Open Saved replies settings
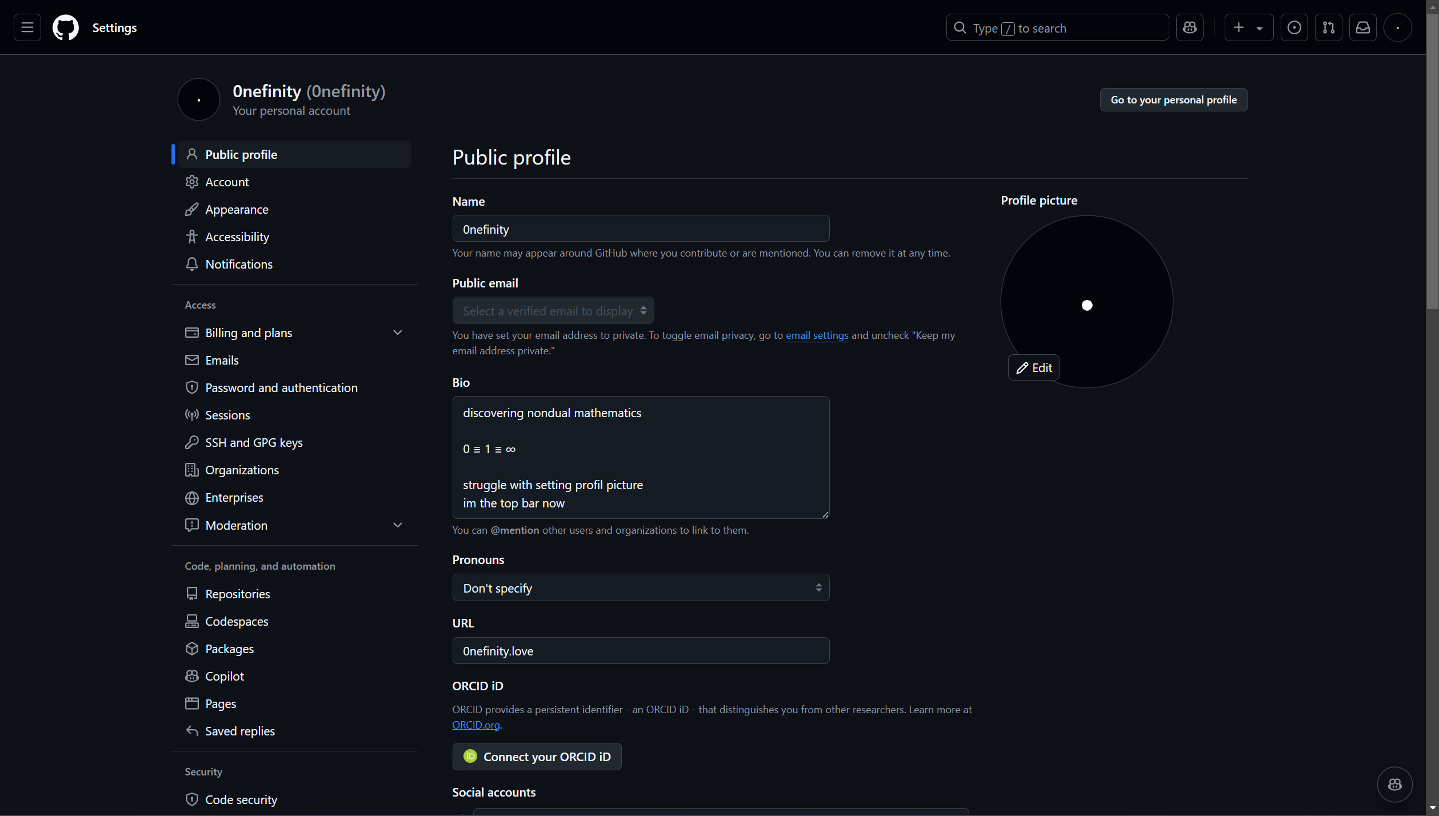Image resolution: width=1439 pixels, height=816 pixels. coord(295,731)
